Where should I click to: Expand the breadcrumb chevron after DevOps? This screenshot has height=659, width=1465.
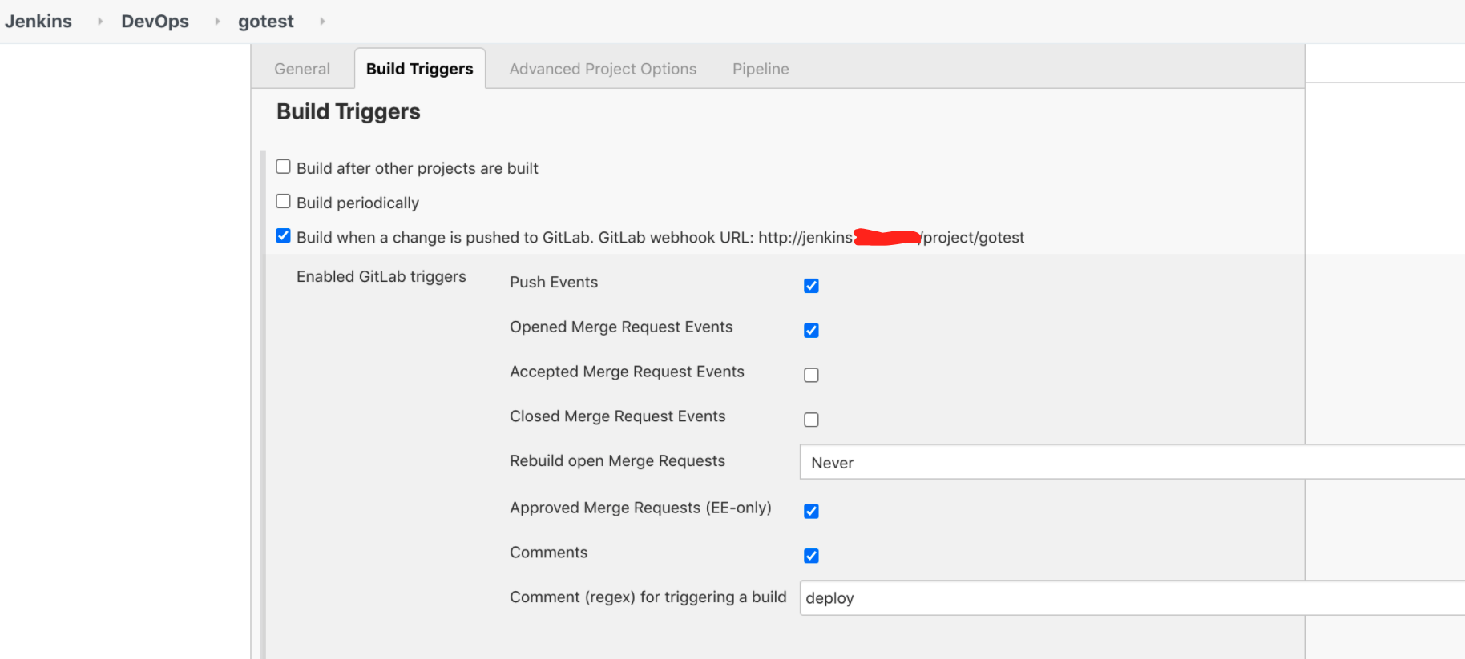(x=216, y=21)
